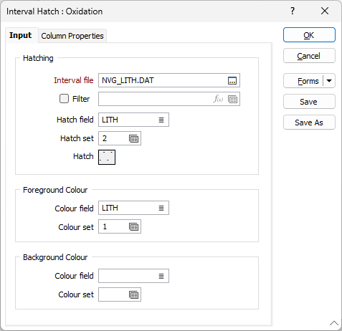The height and width of the screenshot is (331, 342).
Task: Open the Hatch field list dropdown
Action: pyautogui.click(x=161, y=120)
